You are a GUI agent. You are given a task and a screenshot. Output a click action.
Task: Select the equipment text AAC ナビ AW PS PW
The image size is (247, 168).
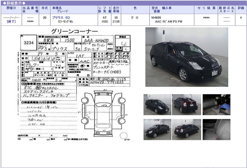coord(169,22)
